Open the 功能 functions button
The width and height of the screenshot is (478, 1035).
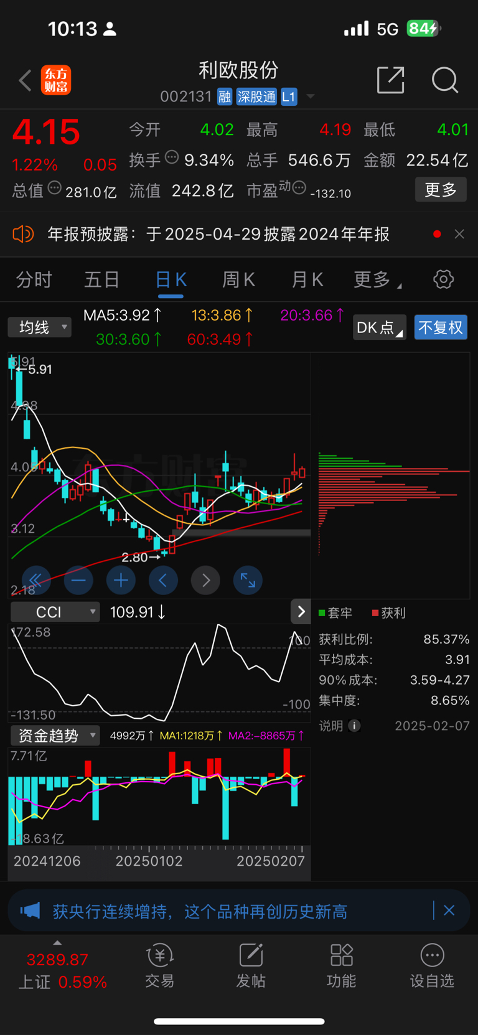342,966
